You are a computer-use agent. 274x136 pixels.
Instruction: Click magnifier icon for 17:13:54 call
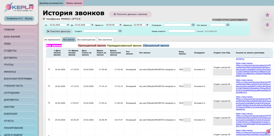click(x=49, y=86)
